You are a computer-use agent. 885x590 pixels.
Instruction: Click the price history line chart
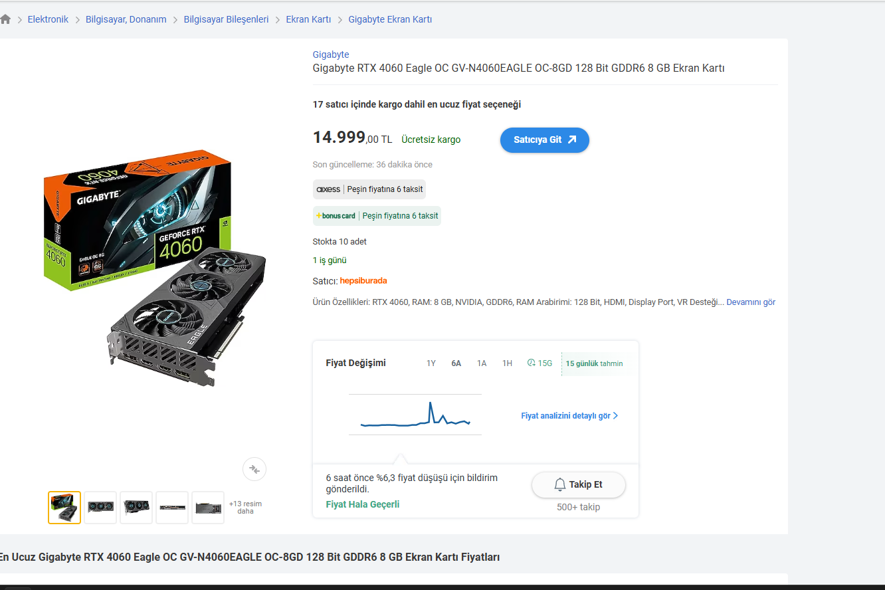click(415, 415)
